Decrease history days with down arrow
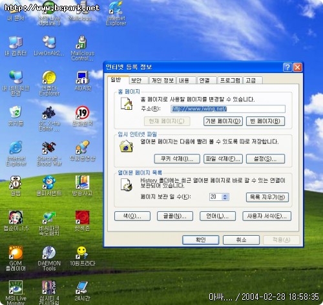Viewport: 323px width, 305px height. pos(225,198)
